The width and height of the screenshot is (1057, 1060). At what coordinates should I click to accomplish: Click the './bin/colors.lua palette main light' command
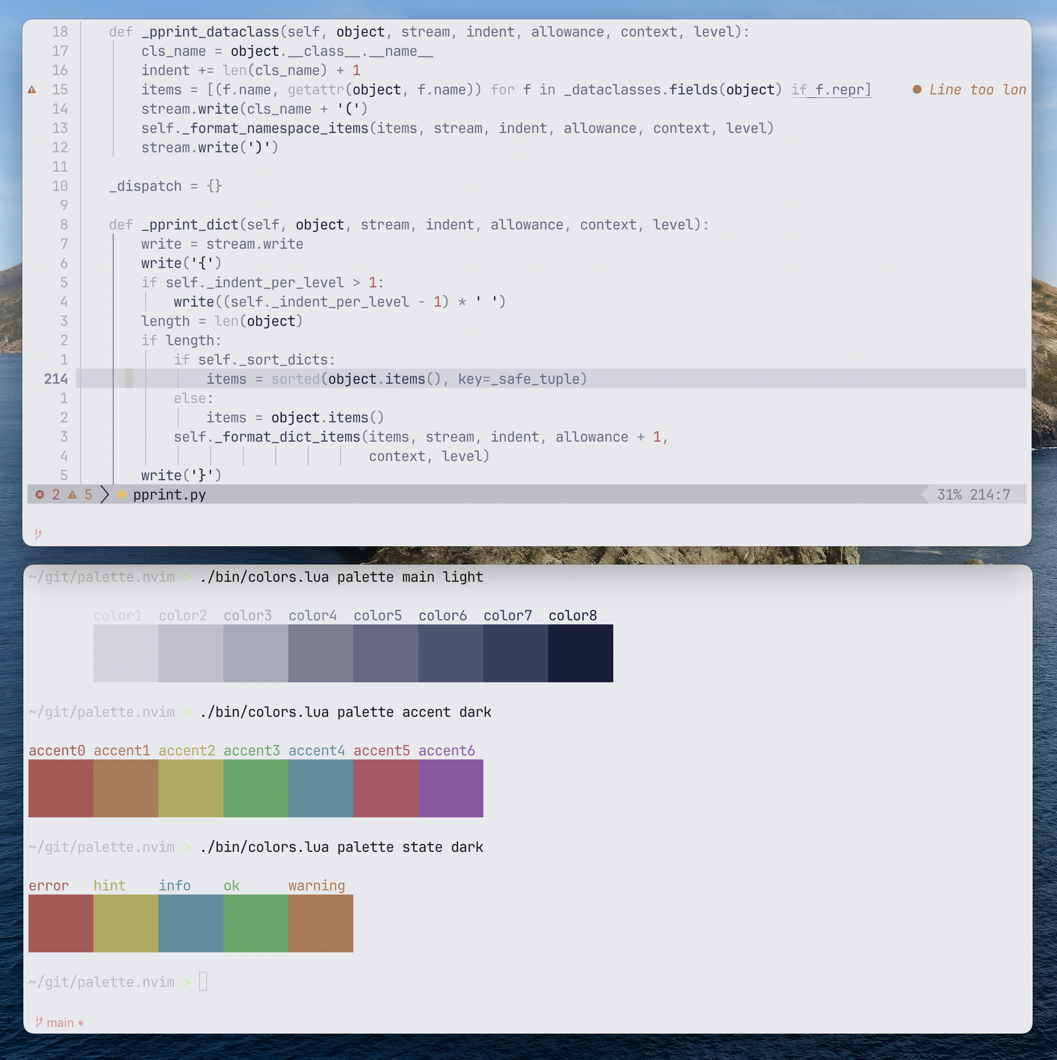[340, 577]
